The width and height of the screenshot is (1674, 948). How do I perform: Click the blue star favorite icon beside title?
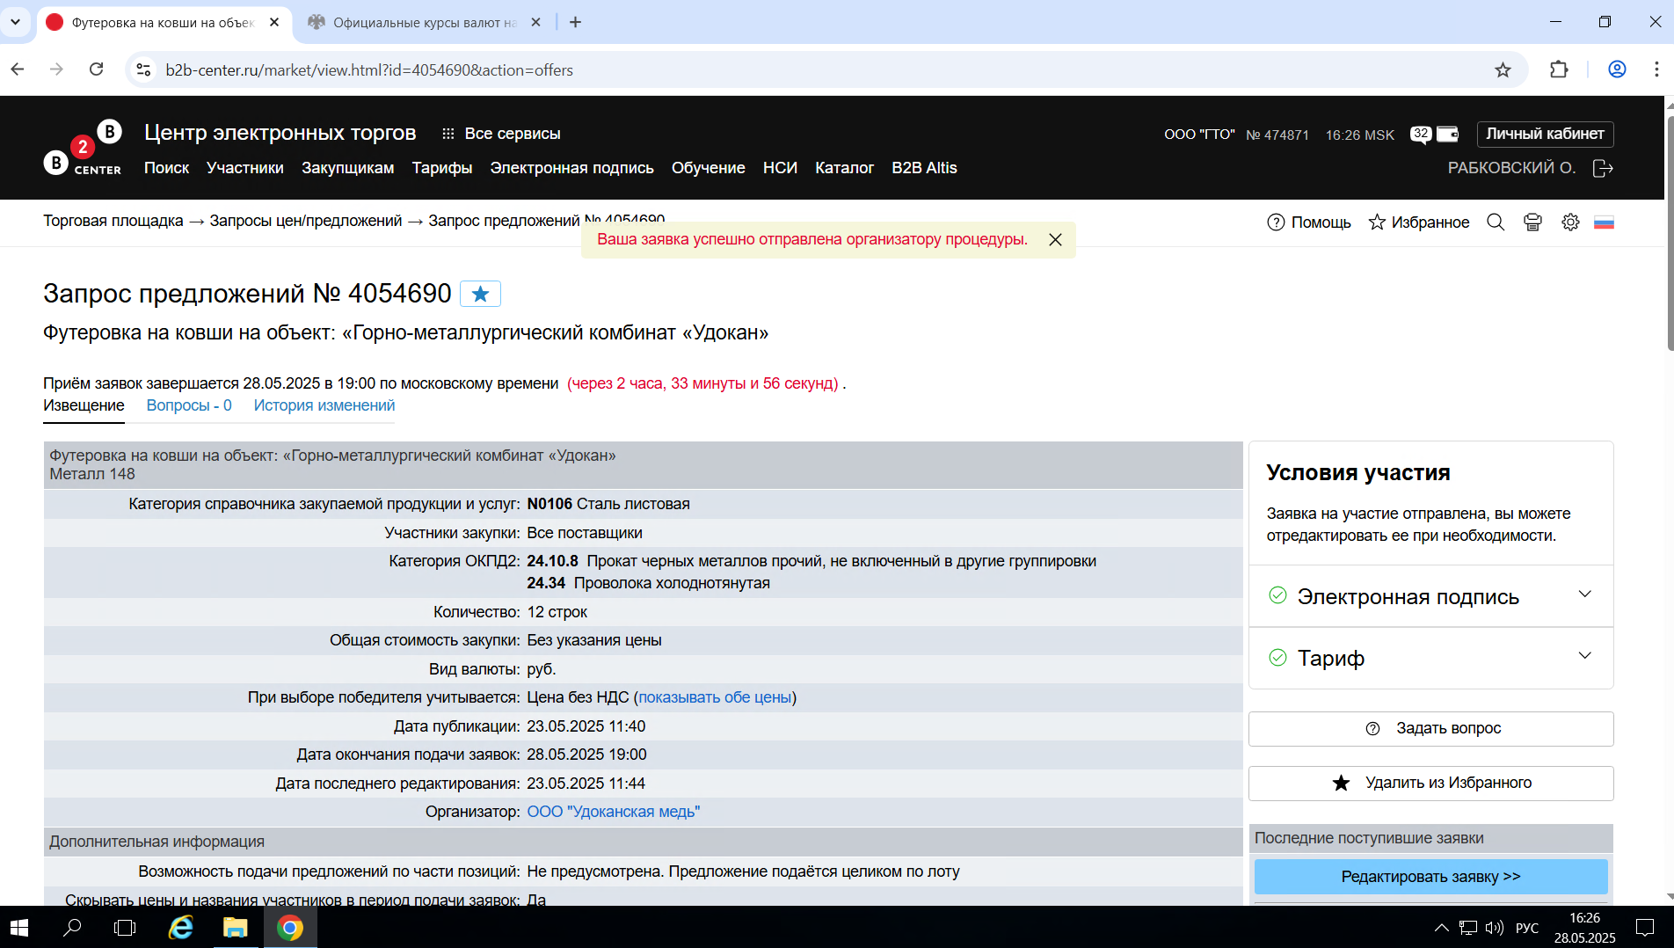pyautogui.click(x=480, y=294)
